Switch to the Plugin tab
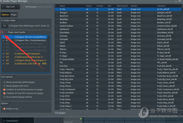 coord(14,15)
